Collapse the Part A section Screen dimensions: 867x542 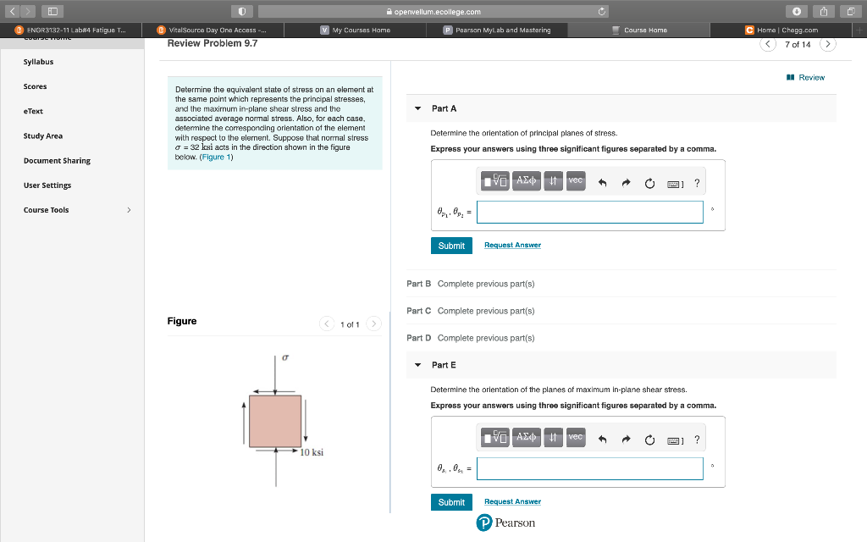tap(417, 108)
